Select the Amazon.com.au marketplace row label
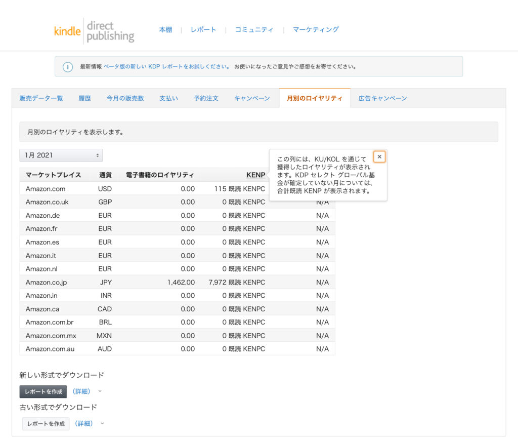Screen dimensions: 518x441 (x=50, y=349)
